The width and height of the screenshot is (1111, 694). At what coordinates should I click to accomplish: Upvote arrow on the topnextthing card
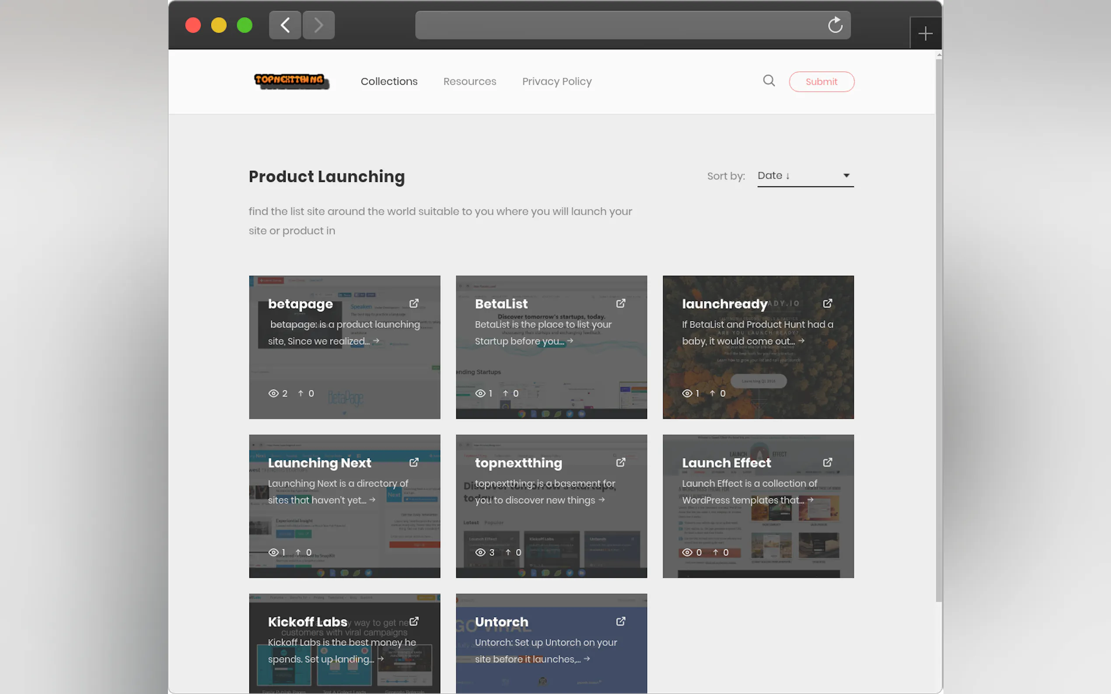coord(508,552)
